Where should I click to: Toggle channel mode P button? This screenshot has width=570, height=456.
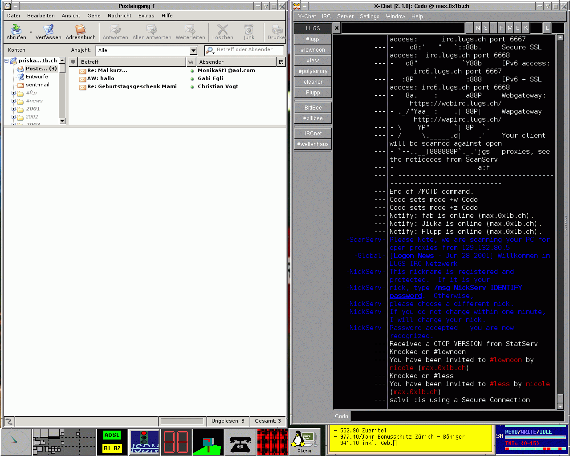[502, 28]
